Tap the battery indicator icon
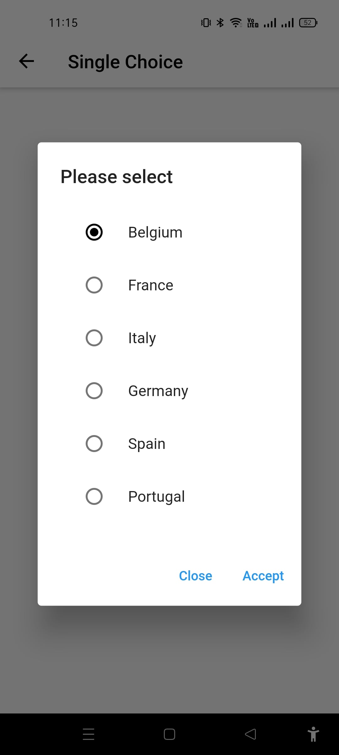The height and width of the screenshot is (755, 339). click(308, 23)
